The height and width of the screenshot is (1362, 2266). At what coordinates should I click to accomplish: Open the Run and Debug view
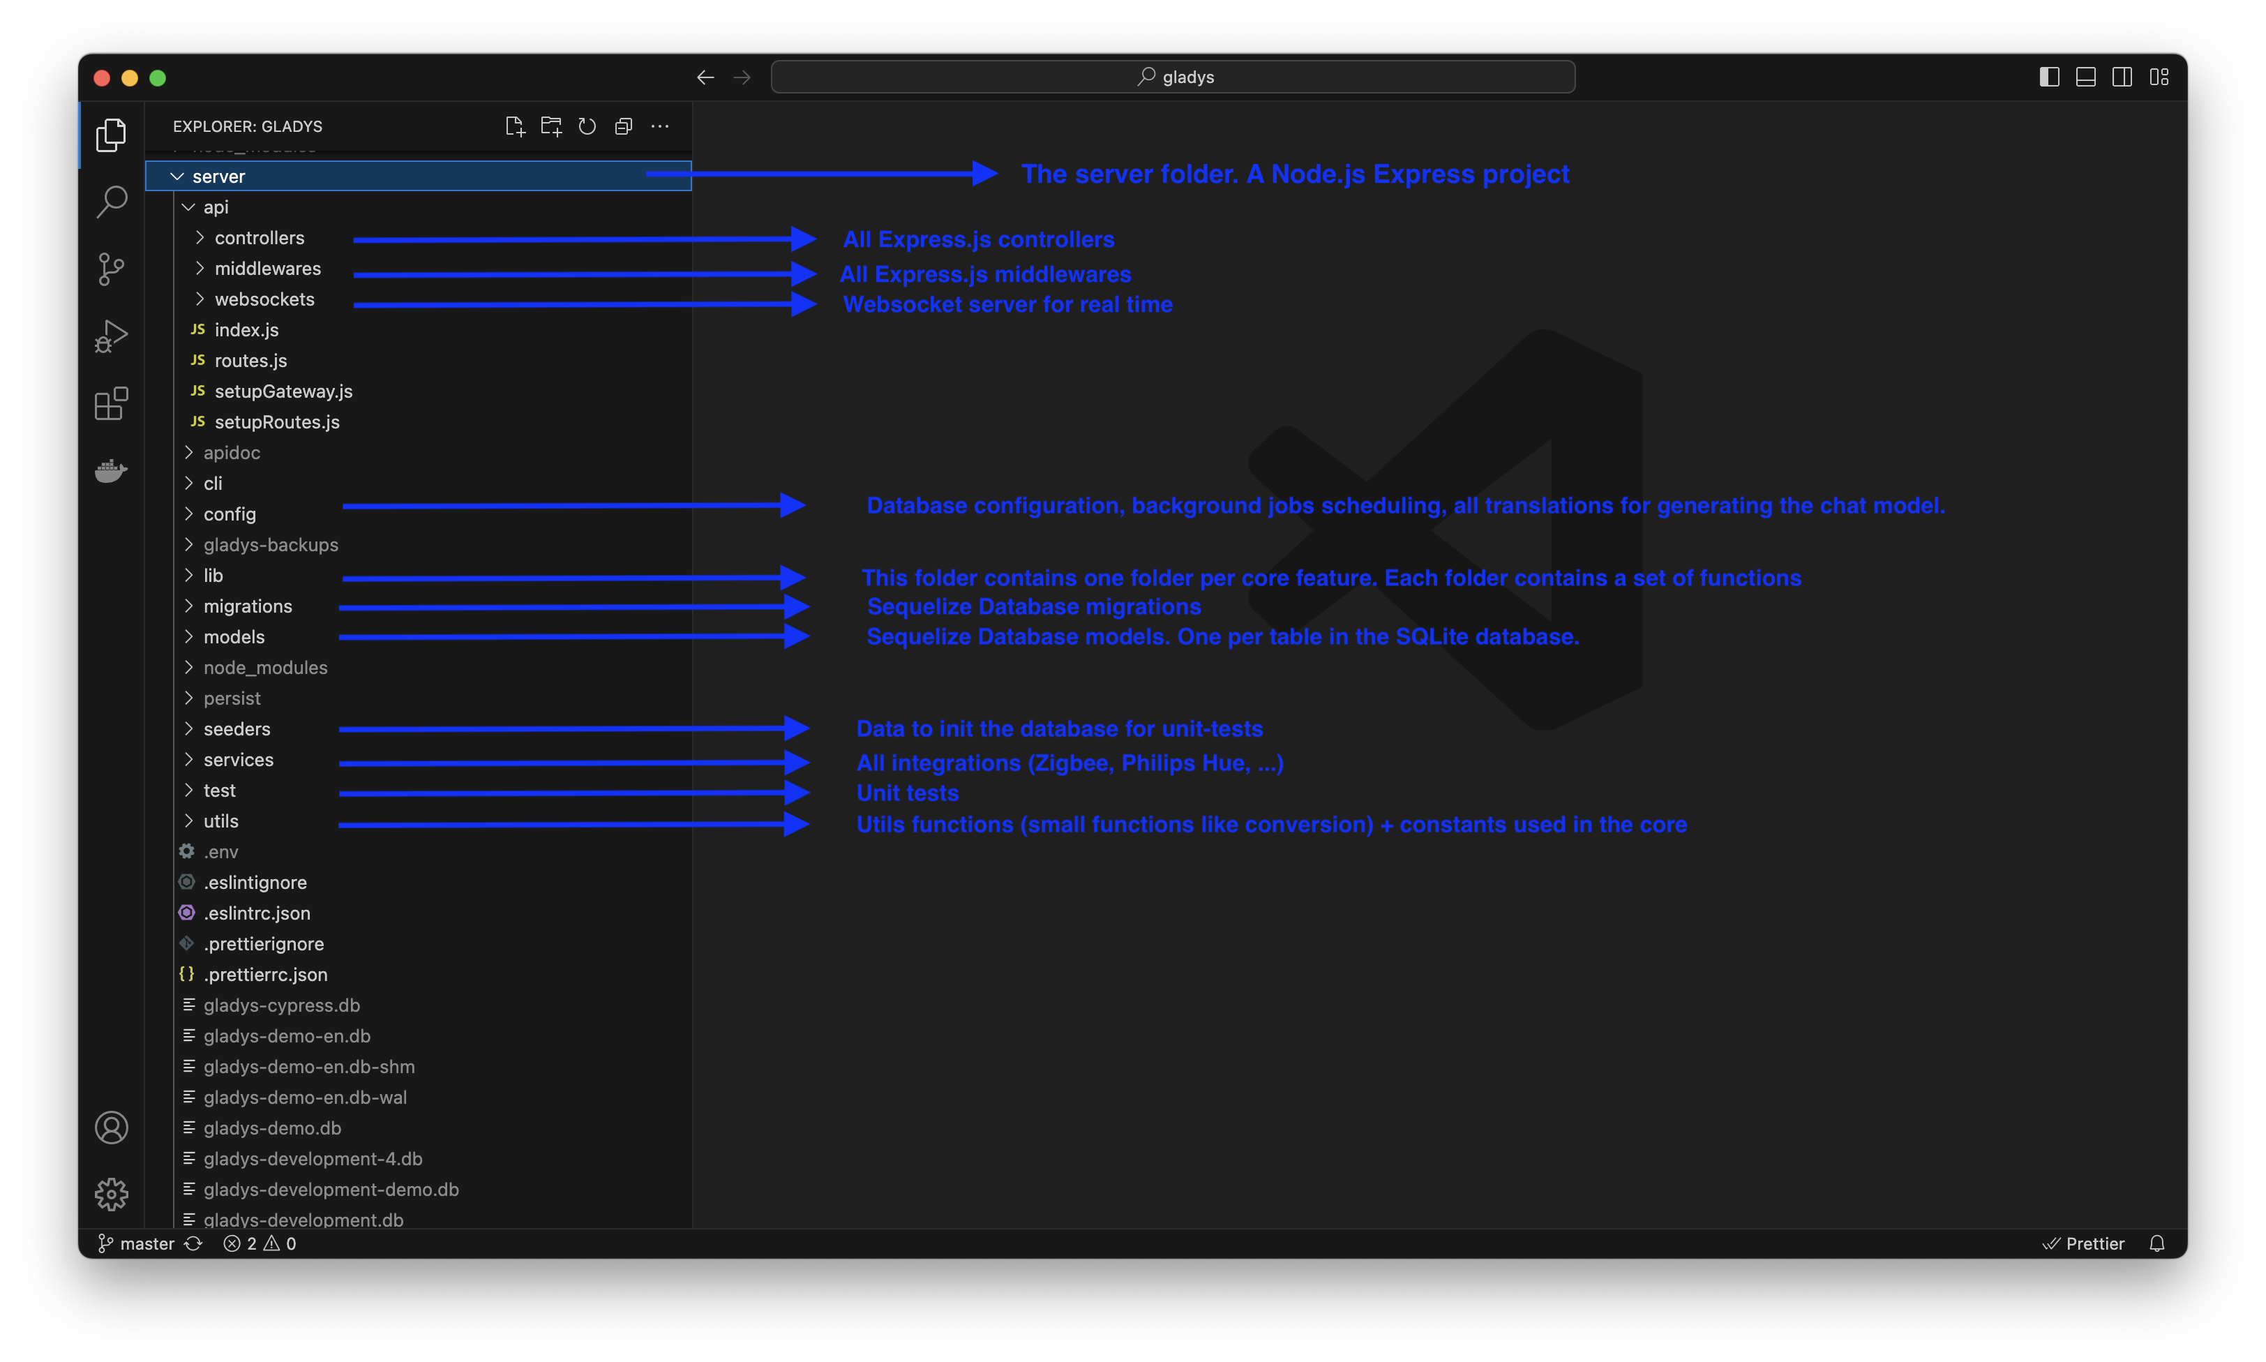click(111, 336)
